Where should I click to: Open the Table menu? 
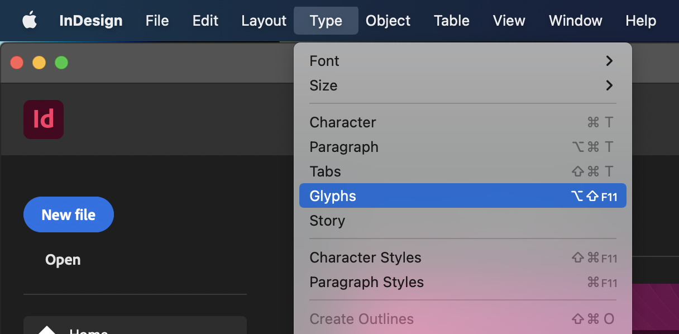tap(451, 21)
